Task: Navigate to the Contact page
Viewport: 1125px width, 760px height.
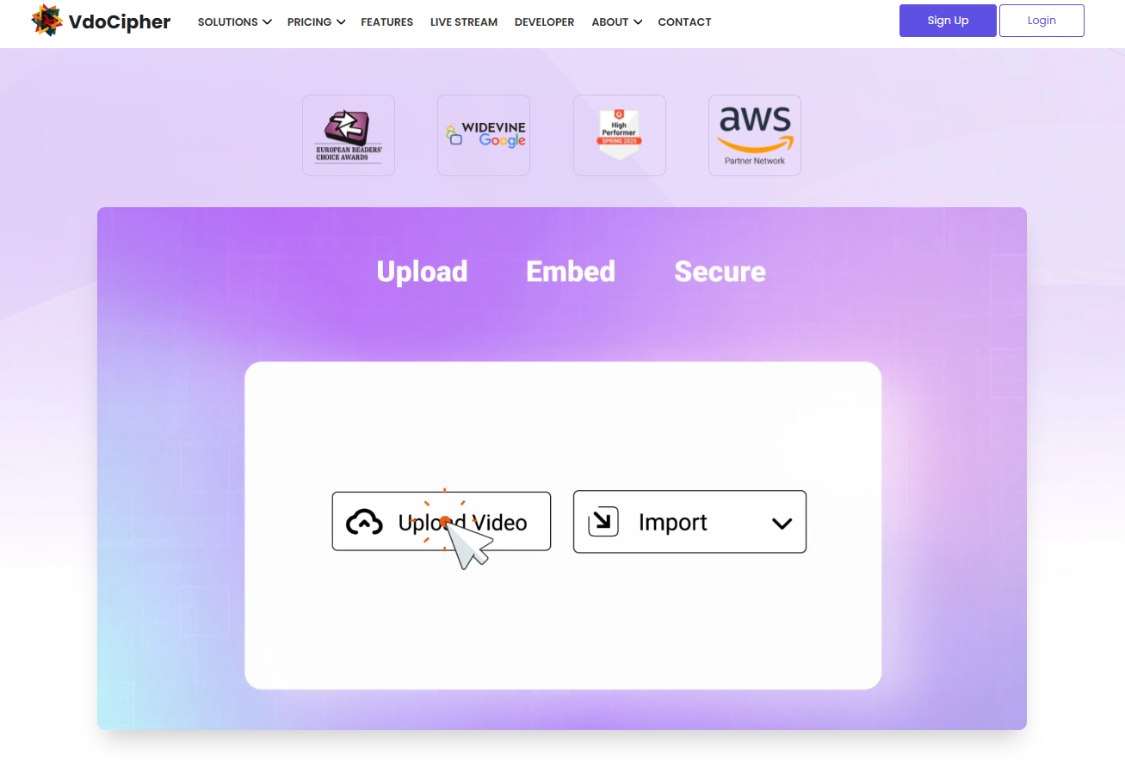Action: [684, 21]
